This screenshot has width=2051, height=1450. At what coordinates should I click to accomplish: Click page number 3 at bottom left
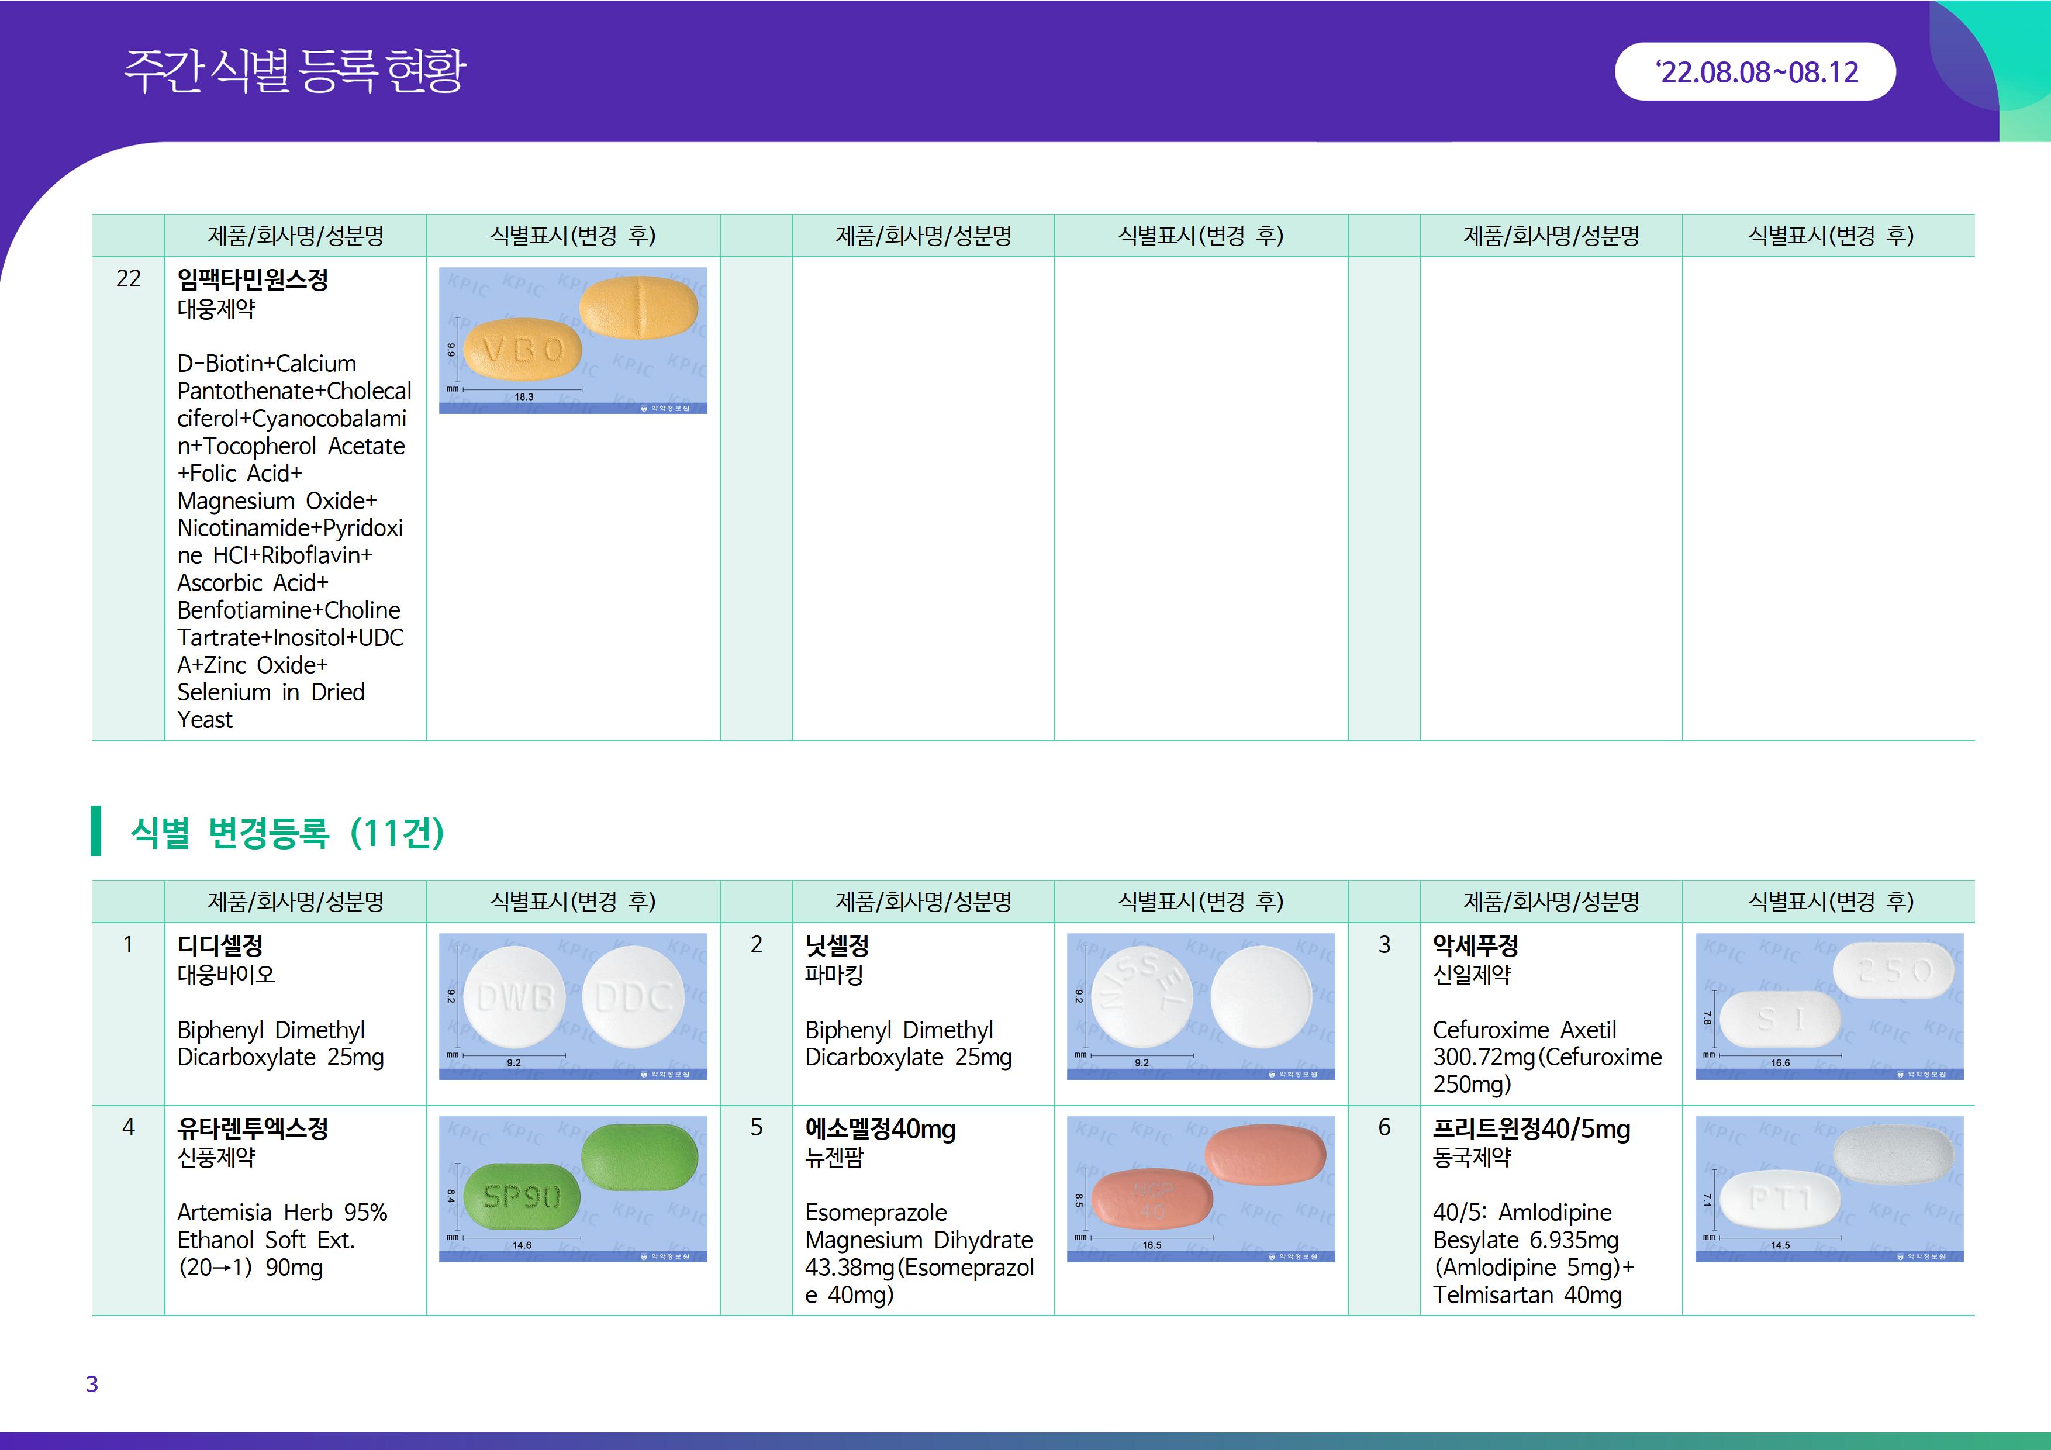coord(91,1384)
